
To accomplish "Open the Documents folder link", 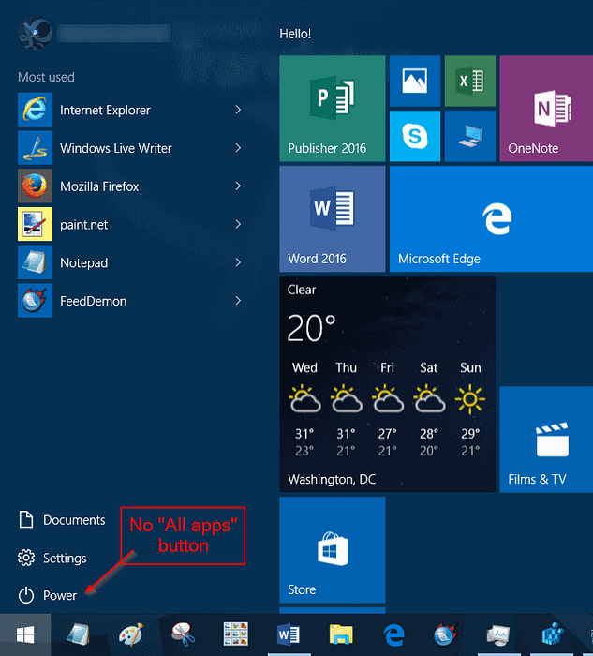I will 73,520.
